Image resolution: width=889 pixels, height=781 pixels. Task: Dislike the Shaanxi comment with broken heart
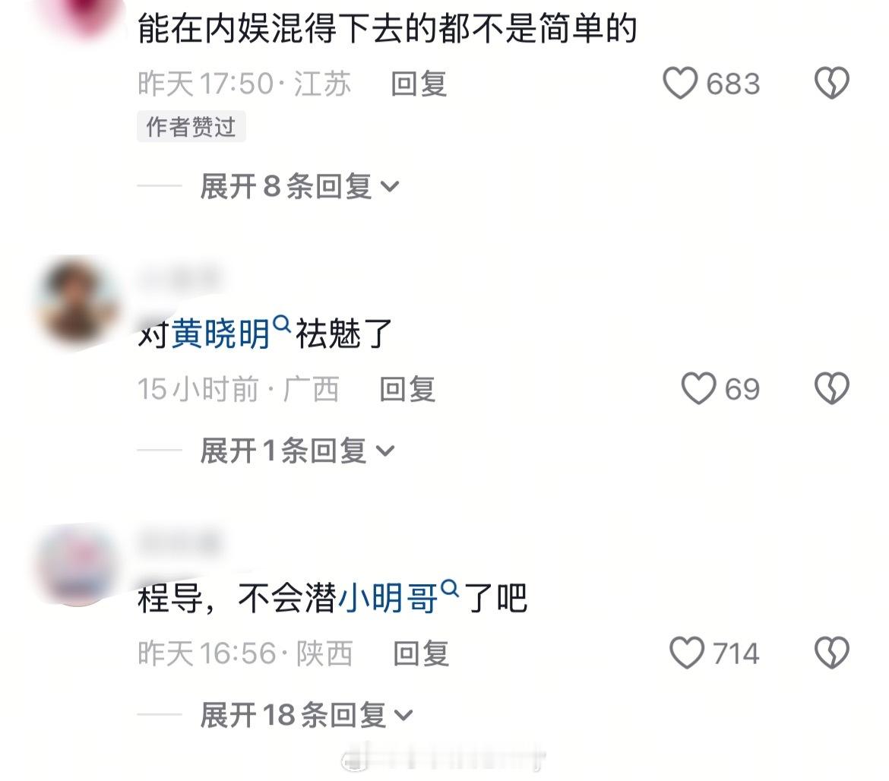click(832, 653)
